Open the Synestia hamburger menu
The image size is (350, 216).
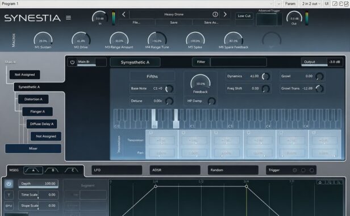[x=68, y=18]
